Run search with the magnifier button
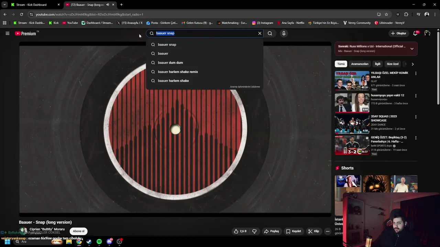This screenshot has width=440, height=247. pos(270,33)
